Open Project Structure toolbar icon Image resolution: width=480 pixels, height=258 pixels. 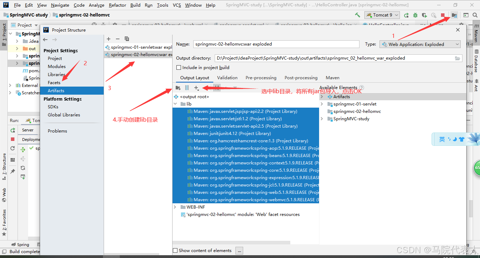[454, 15]
